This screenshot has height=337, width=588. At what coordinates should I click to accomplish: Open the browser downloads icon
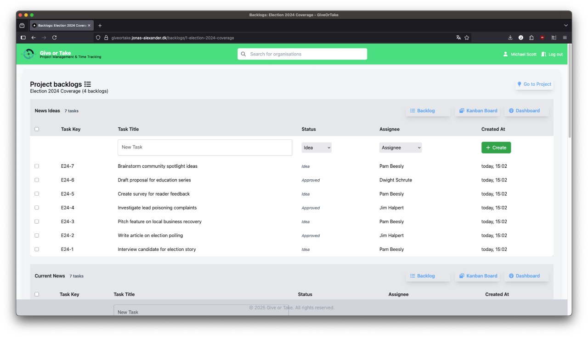(510, 38)
